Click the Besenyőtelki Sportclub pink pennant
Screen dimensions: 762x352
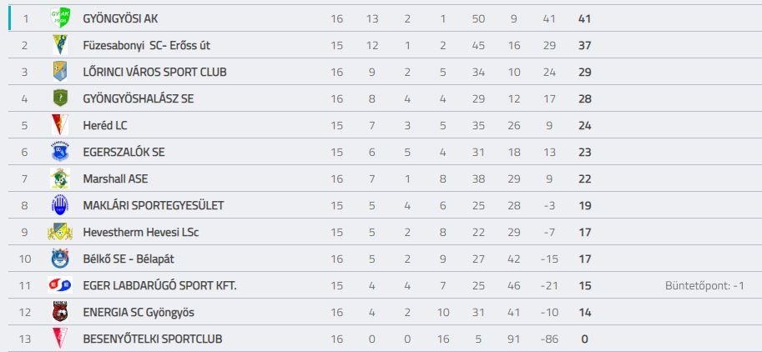tap(60, 339)
